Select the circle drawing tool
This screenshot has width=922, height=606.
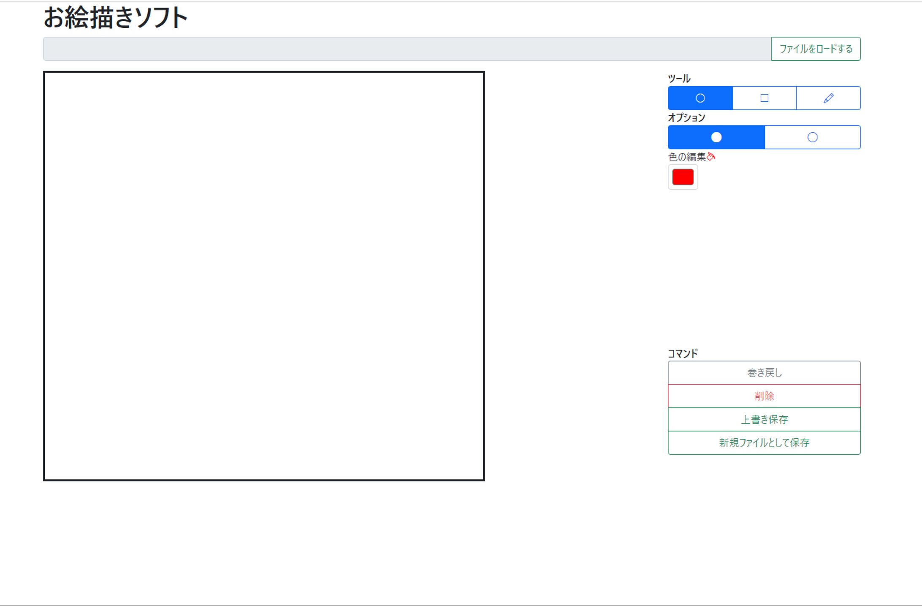tap(700, 98)
